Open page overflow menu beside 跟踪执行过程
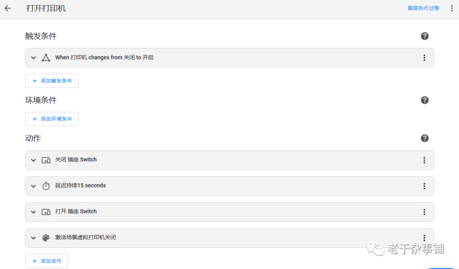This screenshot has width=459, height=269. 452,8
